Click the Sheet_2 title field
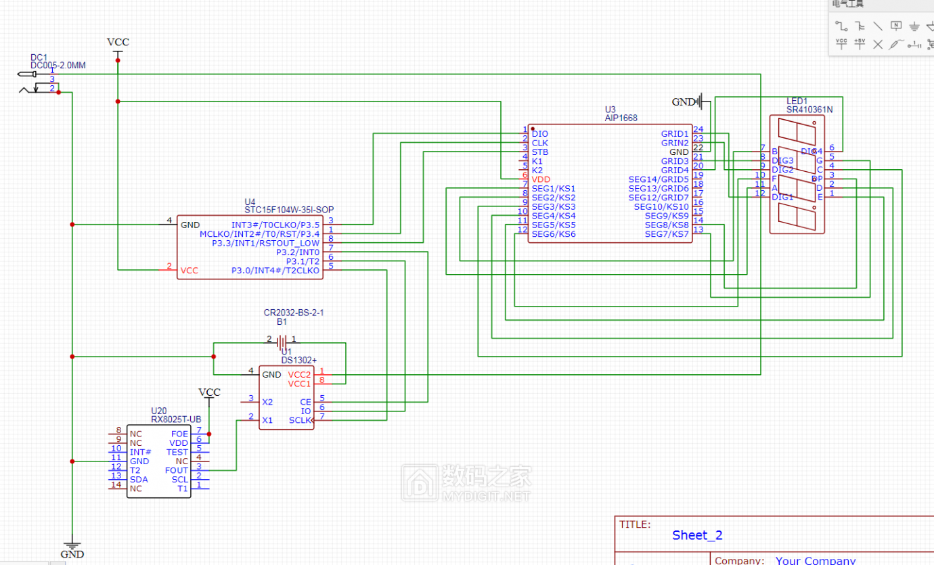Viewport: 934px width, 565px height. [697, 535]
